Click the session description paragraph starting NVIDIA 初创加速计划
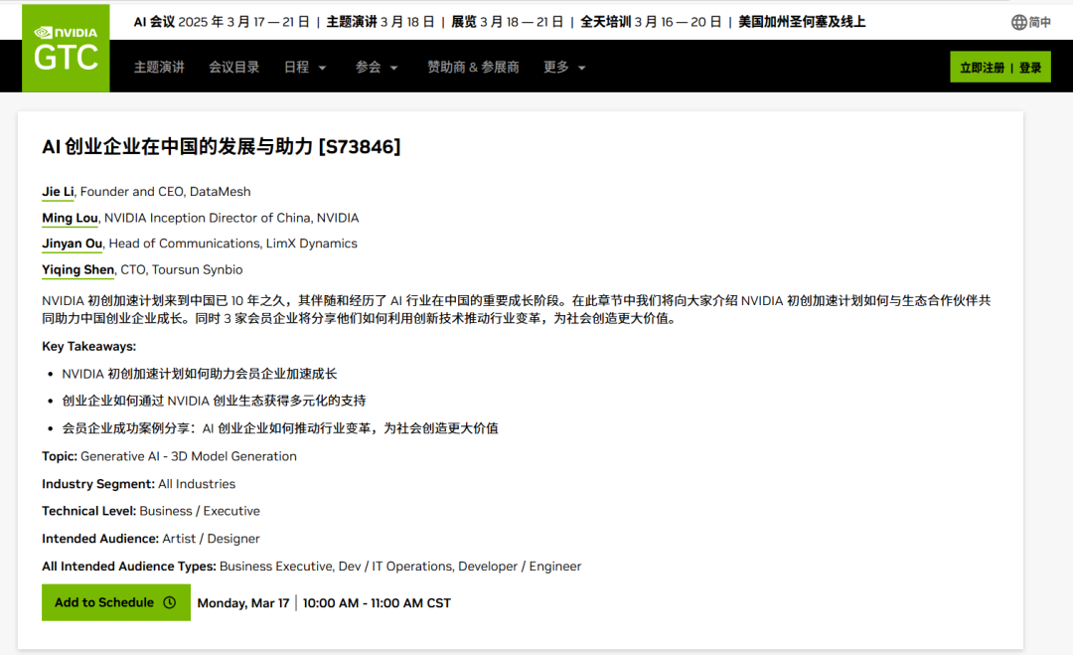The height and width of the screenshot is (655, 1073). click(x=517, y=309)
